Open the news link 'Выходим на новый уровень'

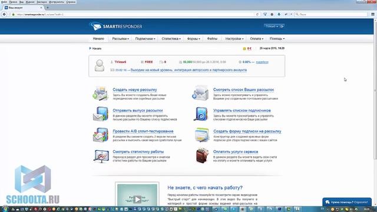pos(188,70)
